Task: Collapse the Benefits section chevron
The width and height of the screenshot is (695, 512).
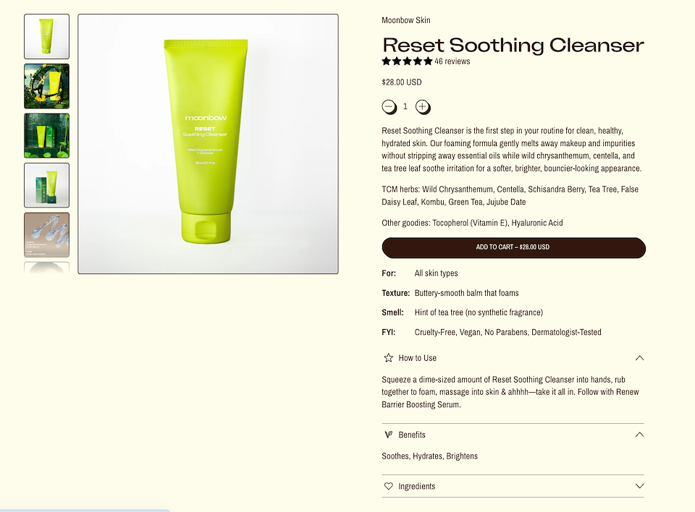Action: (x=639, y=435)
